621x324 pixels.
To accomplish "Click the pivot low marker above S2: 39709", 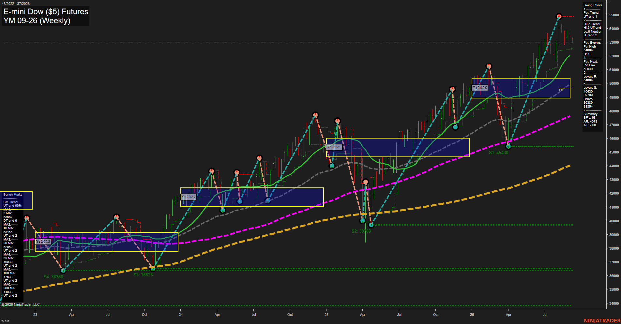I will [371, 225].
